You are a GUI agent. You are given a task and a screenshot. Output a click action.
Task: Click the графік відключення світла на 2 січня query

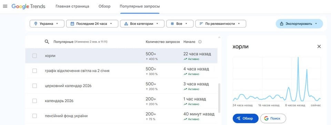tap(77, 71)
